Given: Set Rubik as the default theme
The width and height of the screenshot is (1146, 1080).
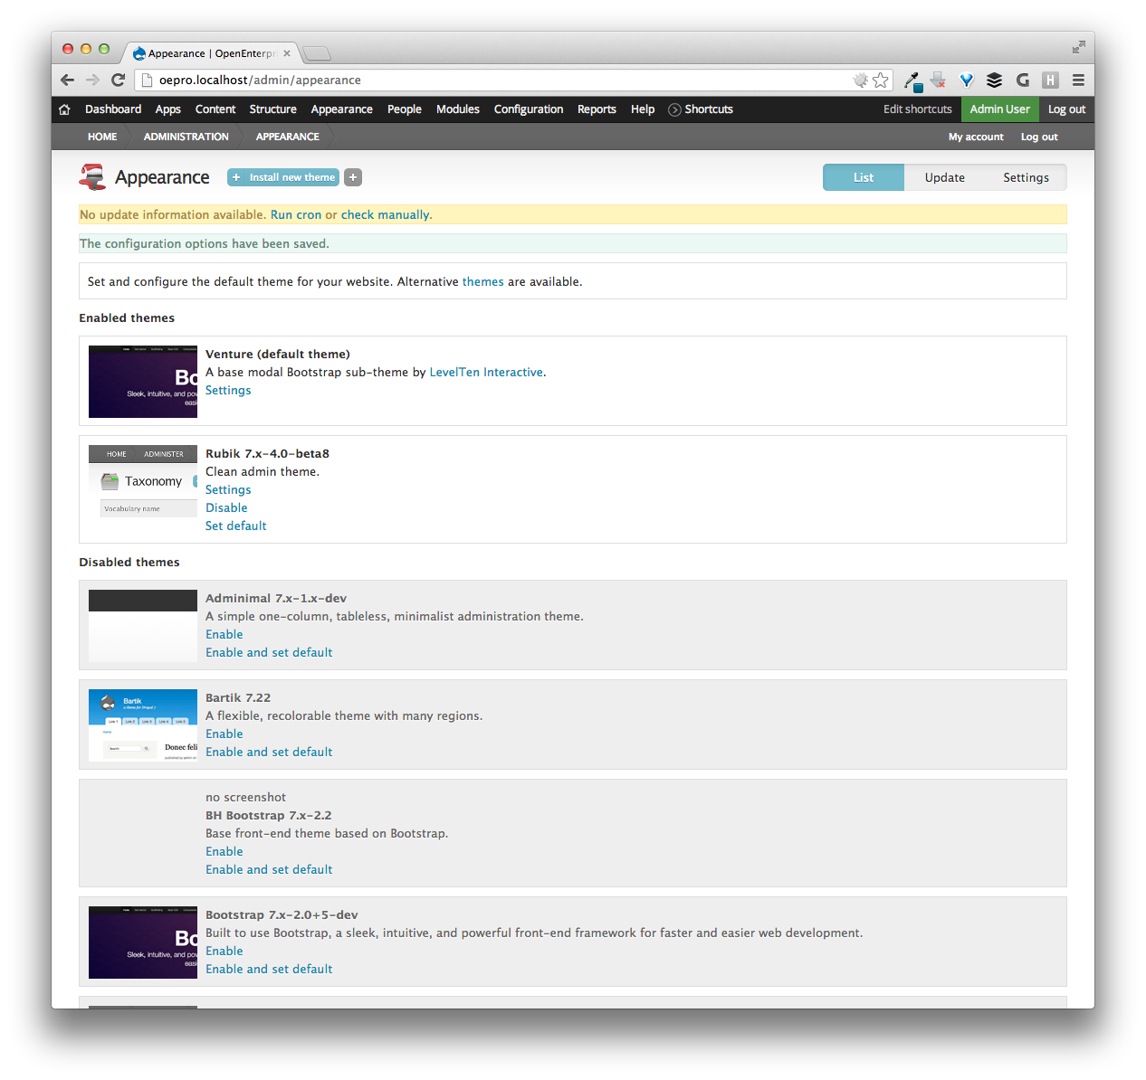Looking at the screenshot, I should point(236,526).
